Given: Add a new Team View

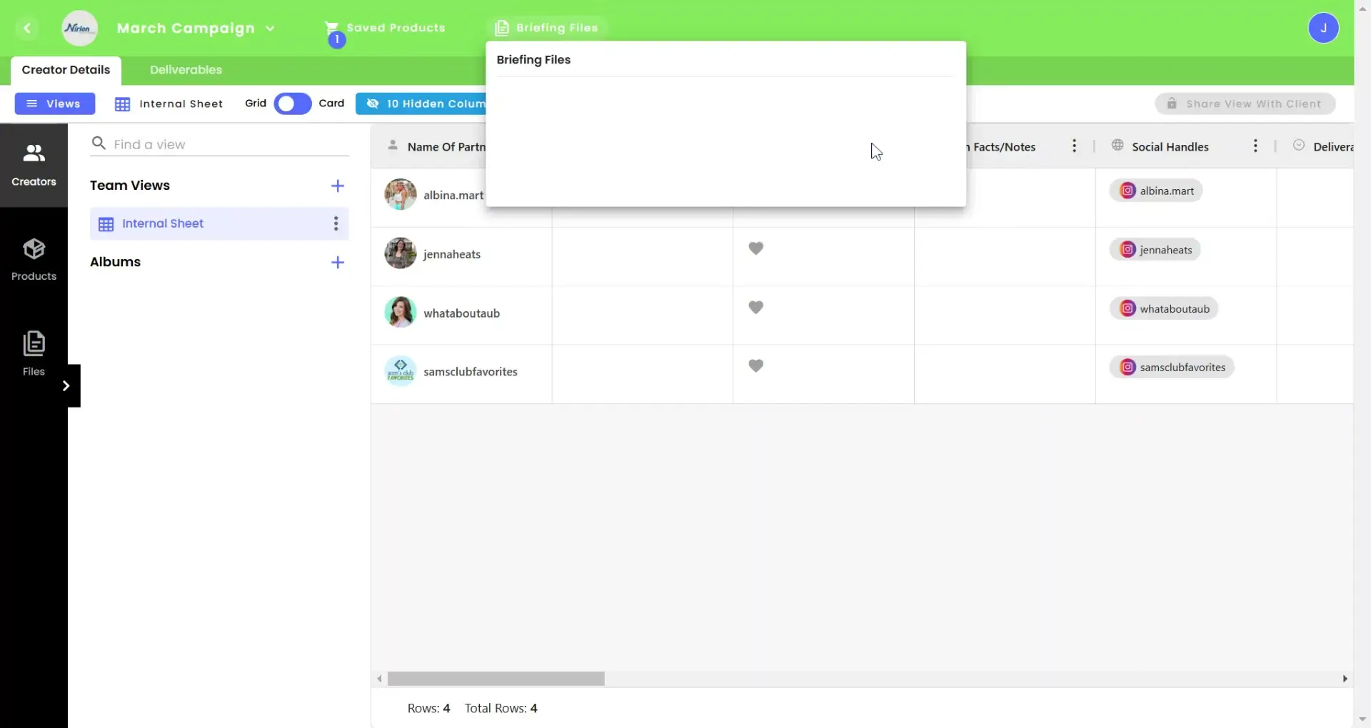Looking at the screenshot, I should click(338, 186).
